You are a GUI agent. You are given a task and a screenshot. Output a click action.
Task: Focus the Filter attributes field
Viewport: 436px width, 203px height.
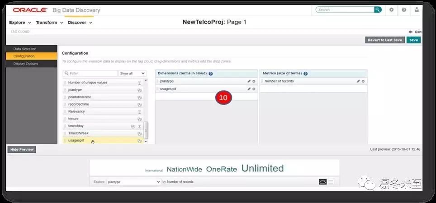90,74
